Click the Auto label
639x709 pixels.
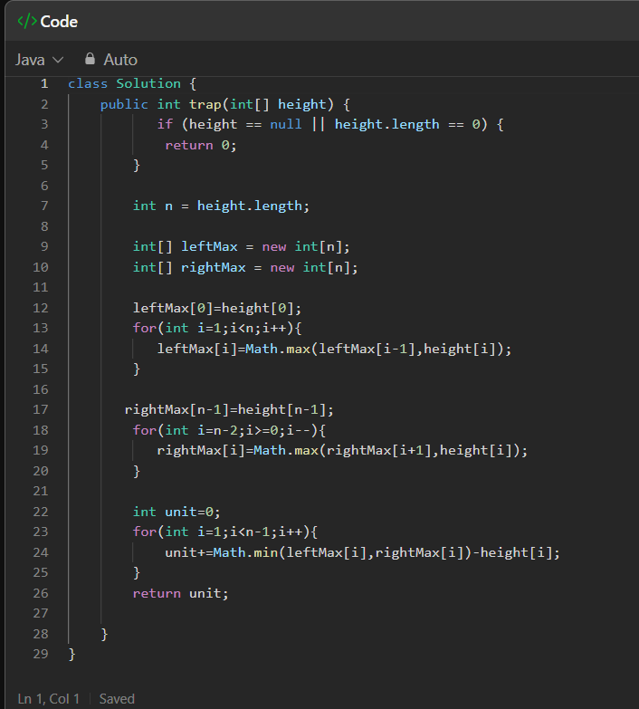[120, 60]
